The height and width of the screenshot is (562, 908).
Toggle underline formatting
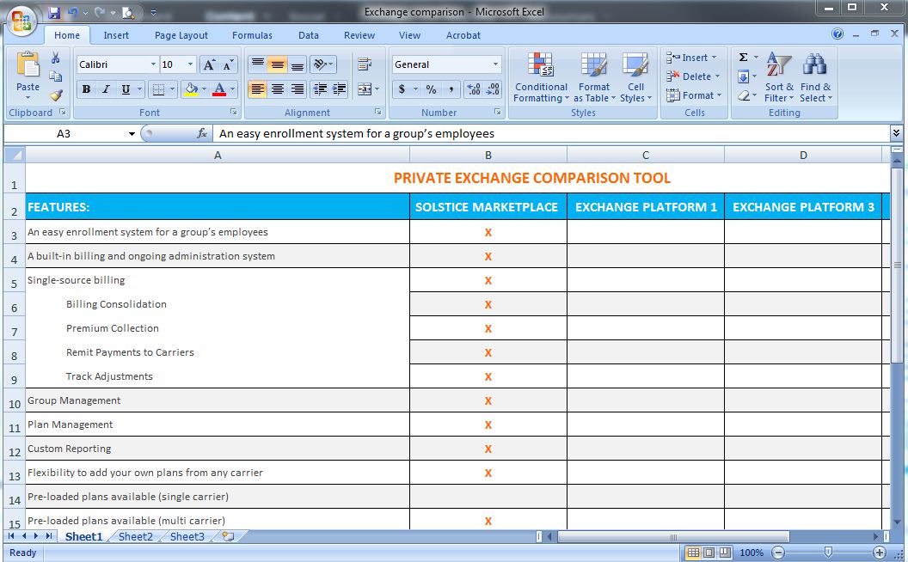[125, 89]
